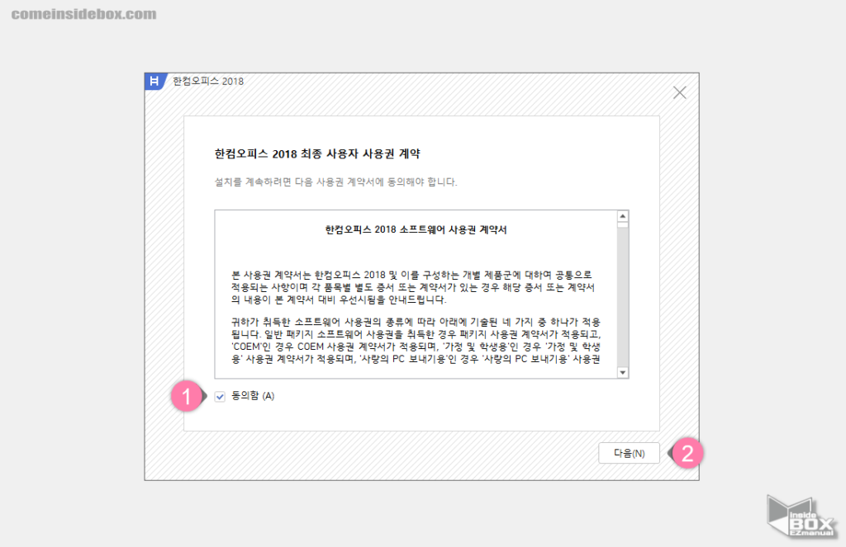Click the license scrollbar down arrow
This screenshot has width=846, height=547.
[623, 372]
